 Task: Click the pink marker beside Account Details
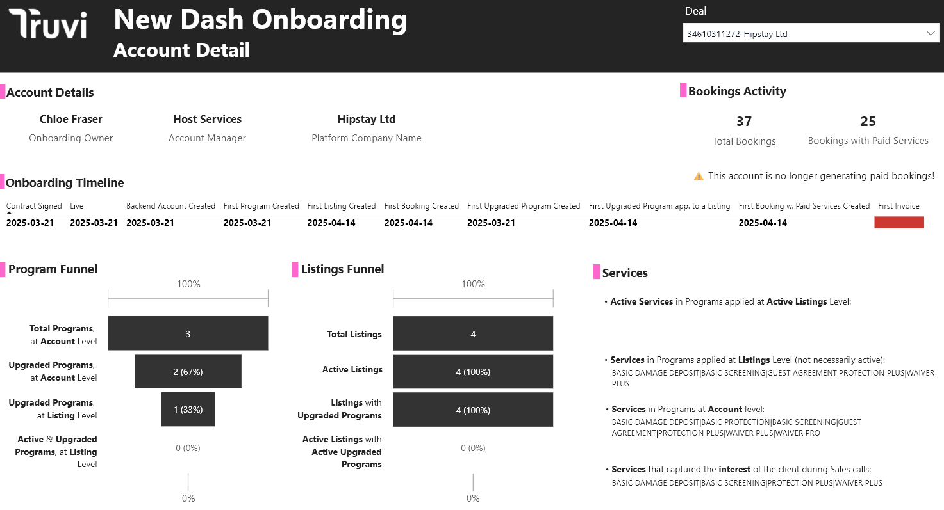pos(3,92)
